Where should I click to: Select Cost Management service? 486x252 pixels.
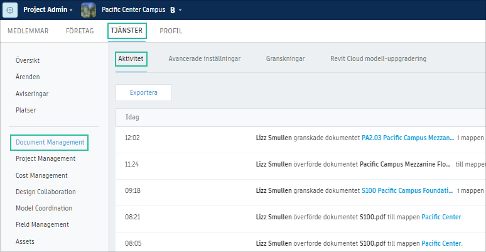41,175
